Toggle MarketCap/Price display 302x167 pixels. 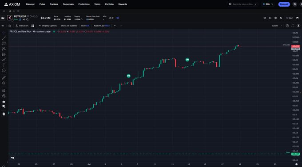coord(102,26)
